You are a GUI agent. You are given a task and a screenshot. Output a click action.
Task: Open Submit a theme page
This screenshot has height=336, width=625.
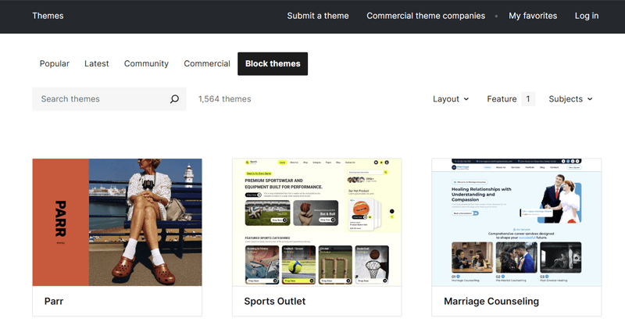[x=318, y=16]
